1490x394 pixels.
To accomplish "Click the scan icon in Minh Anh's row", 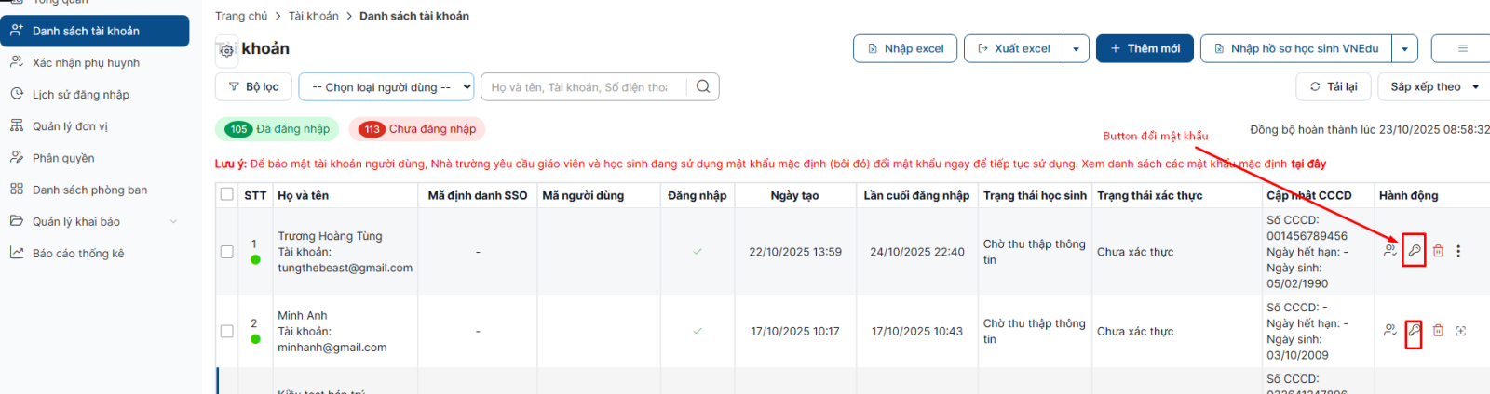I will coord(1460,331).
